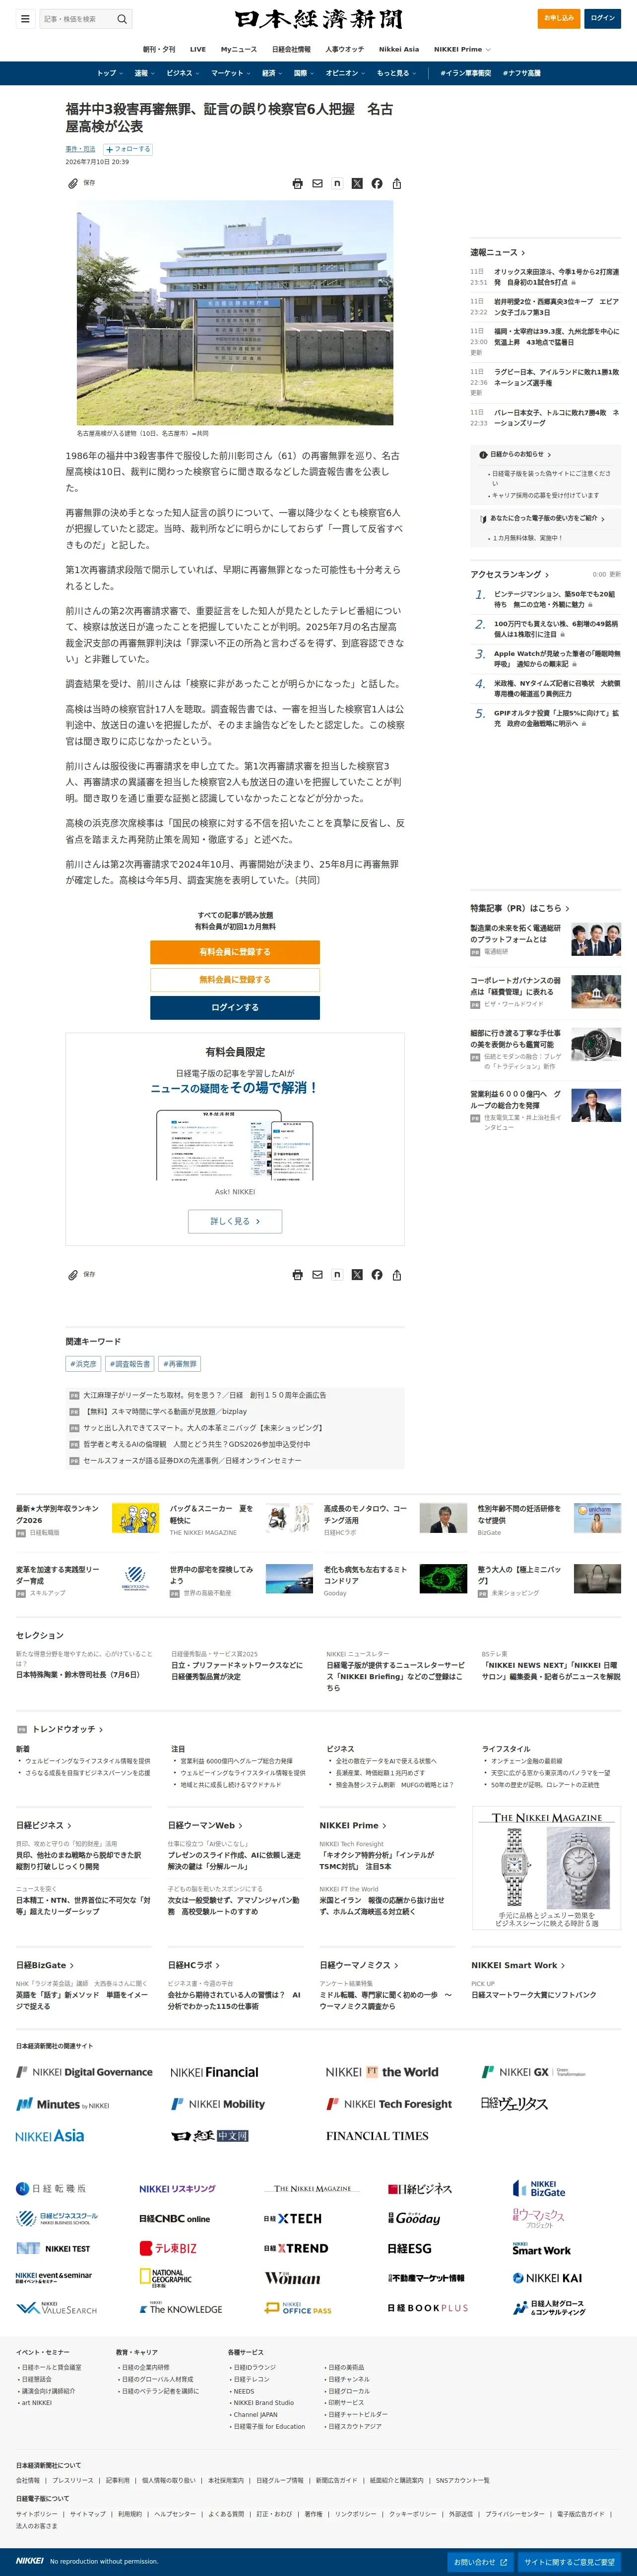Expand the もっと見る dropdown
The height and width of the screenshot is (2576, 637).
[x=396, y=73]
